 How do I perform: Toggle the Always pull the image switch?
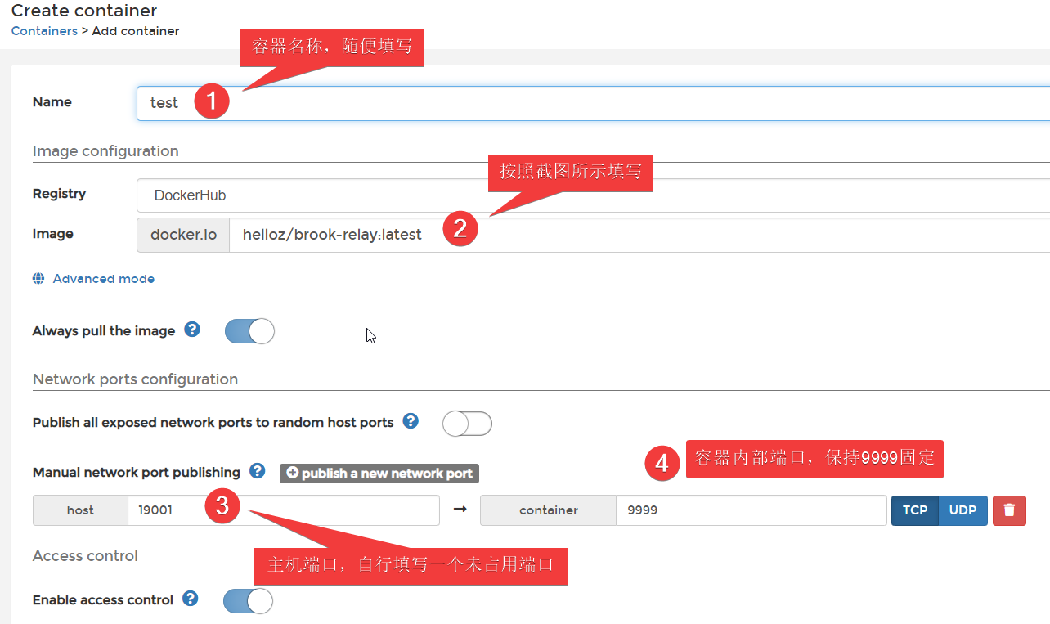249,331
